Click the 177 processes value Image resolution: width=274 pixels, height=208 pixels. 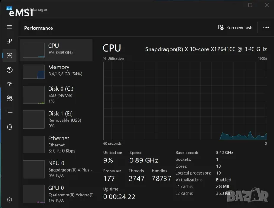pyautogui.click(x=109, y=179)
